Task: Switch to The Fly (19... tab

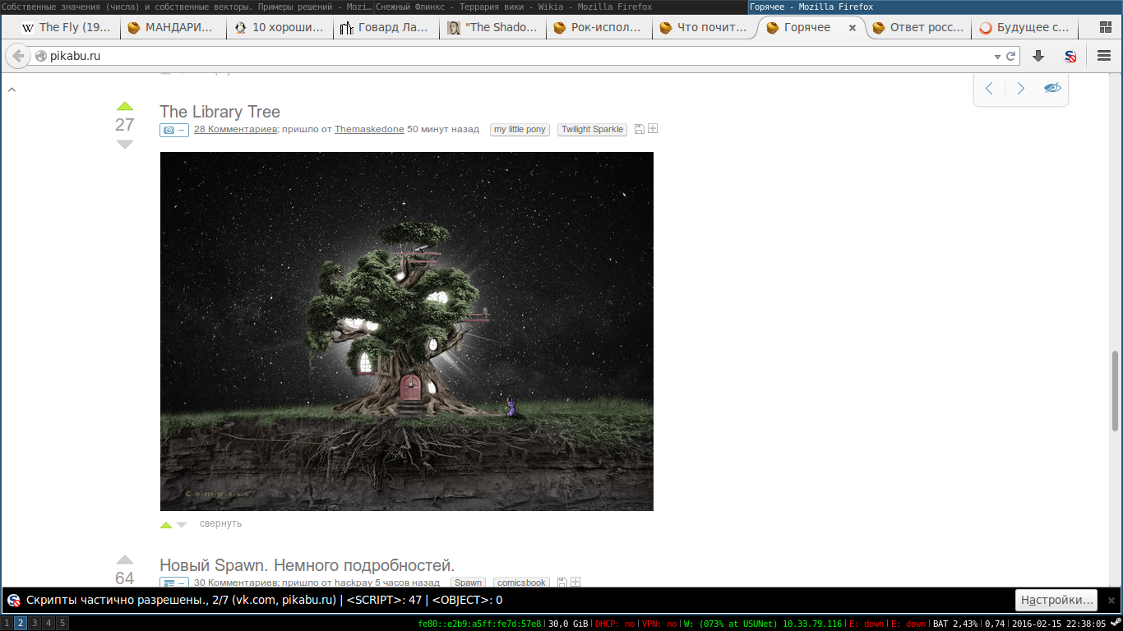Action: click(67, 27)
